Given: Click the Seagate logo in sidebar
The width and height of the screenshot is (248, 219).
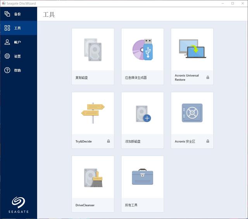Looking at the screenshot, I should coord(19,205).
